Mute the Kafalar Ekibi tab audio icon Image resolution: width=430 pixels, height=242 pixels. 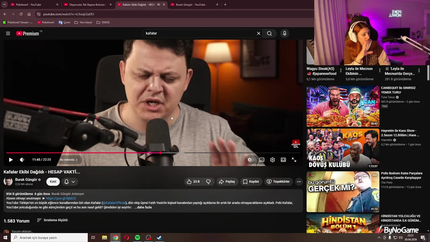coord(158,5)
